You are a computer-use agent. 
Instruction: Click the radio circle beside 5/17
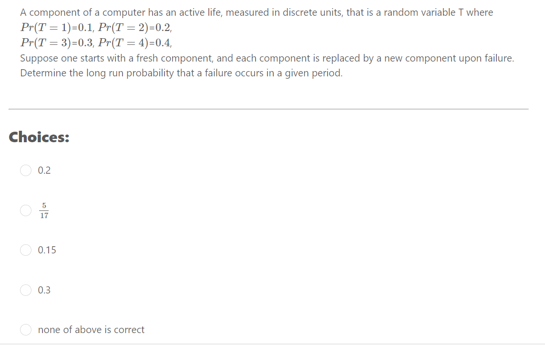click(x=26, y=210)
